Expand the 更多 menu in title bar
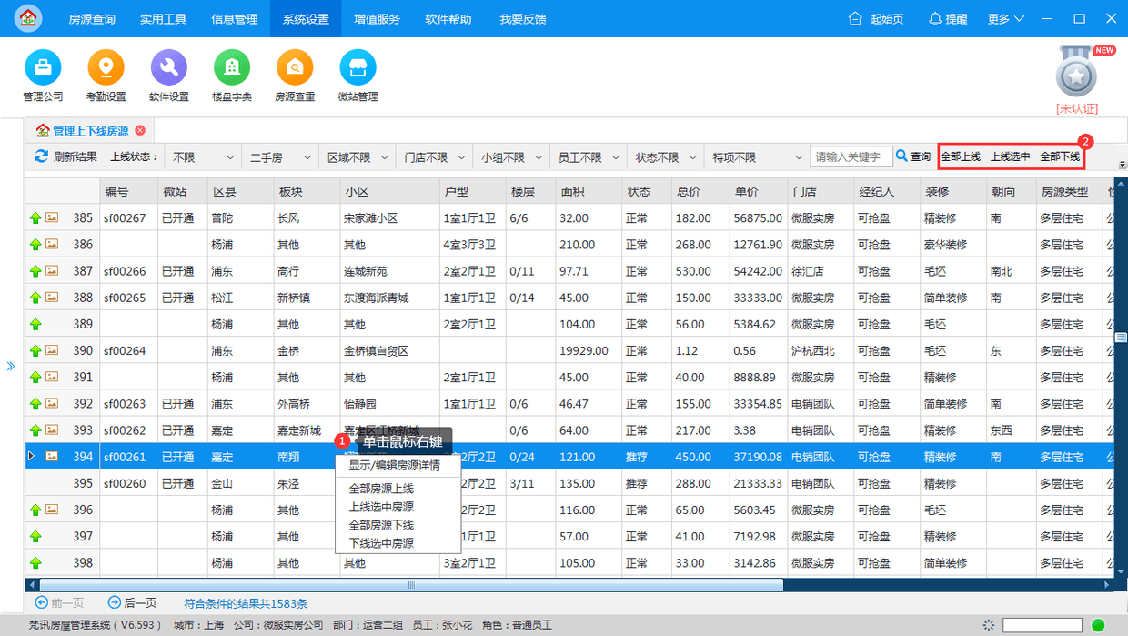1128x636 pixels. (1006, 18)
